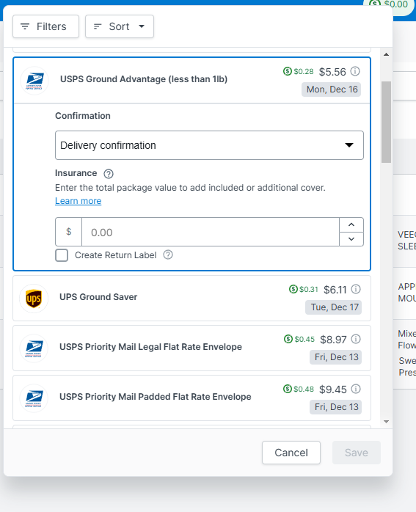Open the Insurance help tooltip icon
This screenshot has width=416, height=512.
(x=109, y=174)
